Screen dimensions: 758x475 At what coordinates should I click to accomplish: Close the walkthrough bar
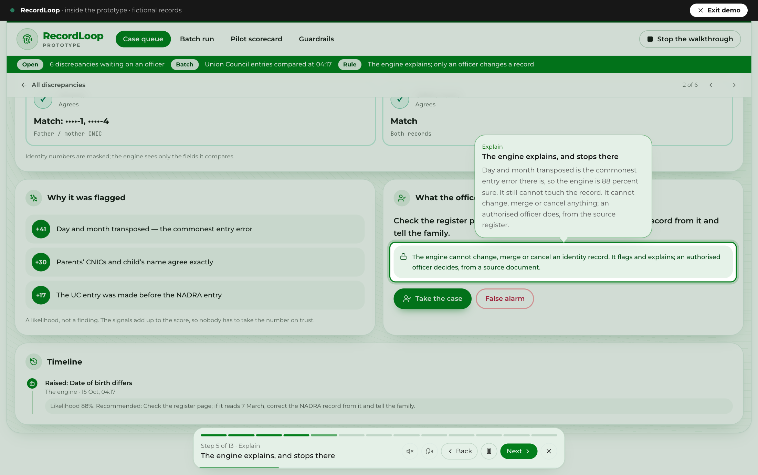pyautogui.click(x=549, y=451)
